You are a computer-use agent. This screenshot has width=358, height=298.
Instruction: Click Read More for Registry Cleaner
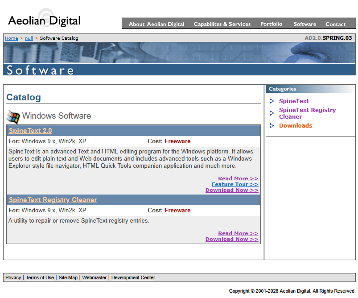pos(238,233)
